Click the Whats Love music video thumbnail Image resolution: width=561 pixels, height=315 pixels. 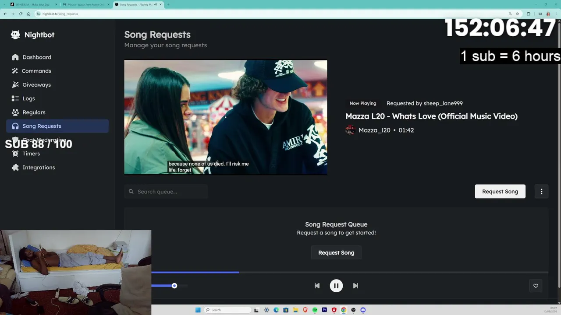226,117
